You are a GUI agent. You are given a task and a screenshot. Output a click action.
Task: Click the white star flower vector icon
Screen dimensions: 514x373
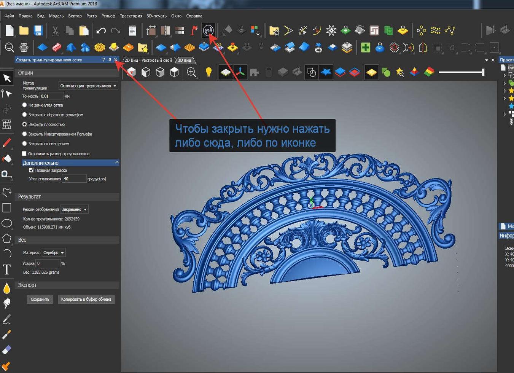point(331,30)
